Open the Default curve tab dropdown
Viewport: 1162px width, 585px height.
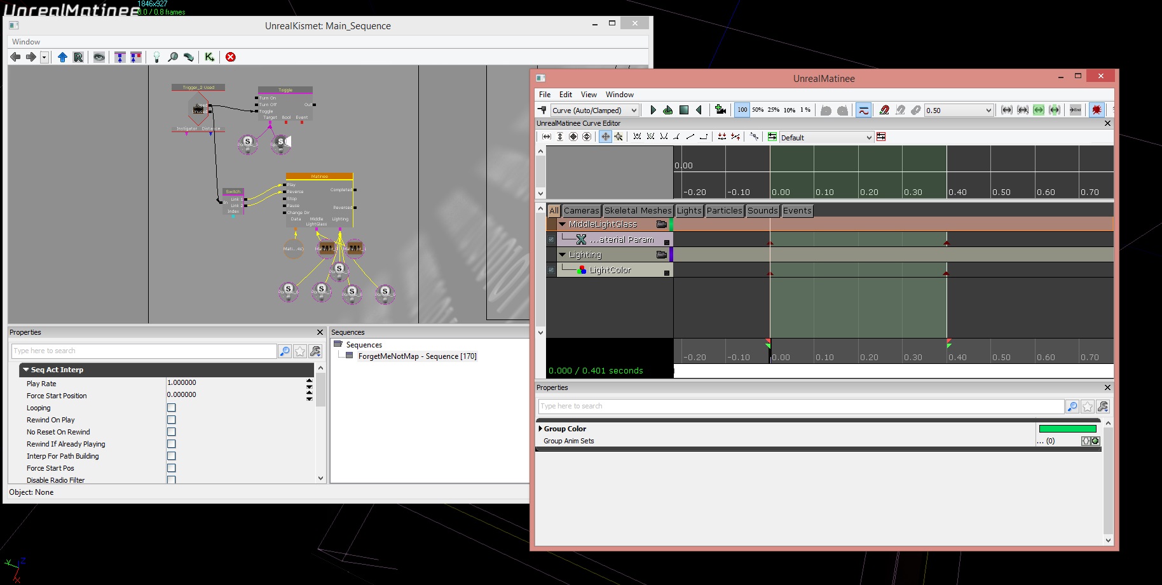[x=826, y=137]
